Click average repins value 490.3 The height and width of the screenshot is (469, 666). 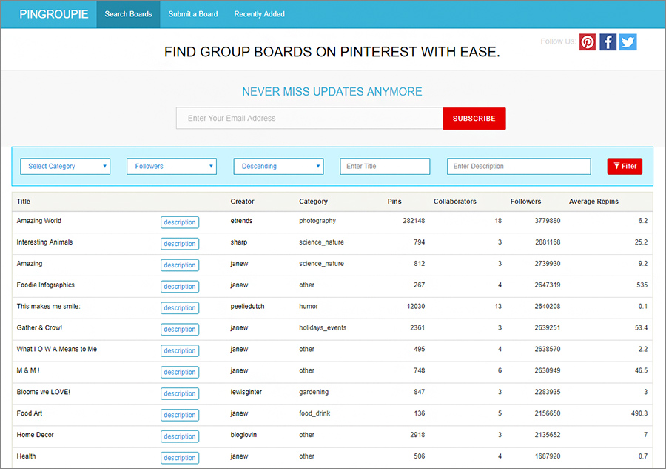639,413
